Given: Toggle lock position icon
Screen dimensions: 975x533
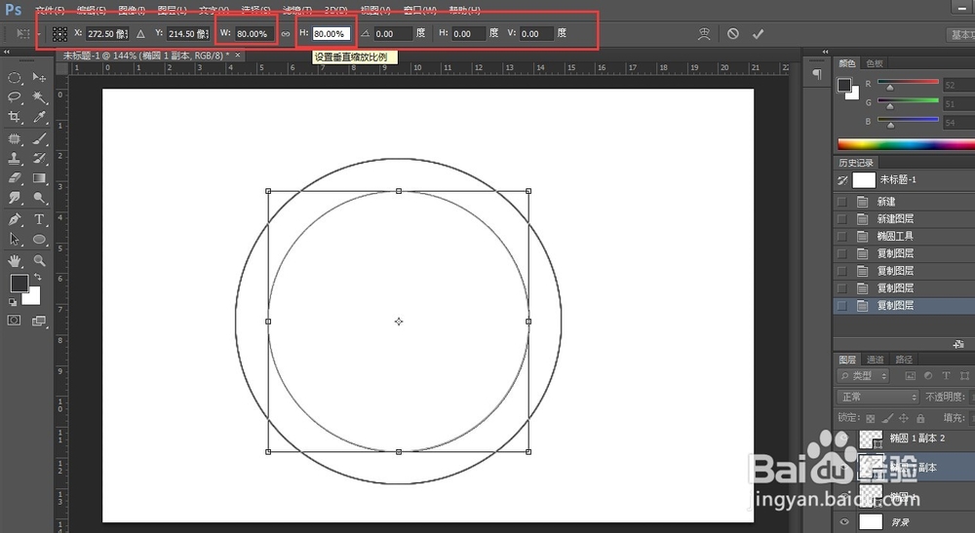Looking at the screenshot, I should (x=904, y=418).
